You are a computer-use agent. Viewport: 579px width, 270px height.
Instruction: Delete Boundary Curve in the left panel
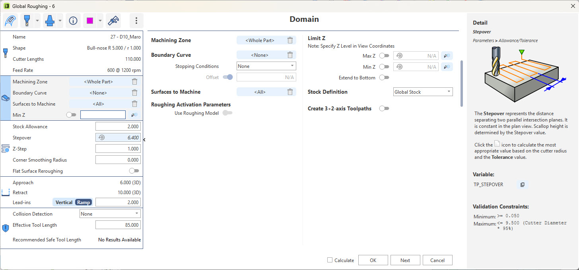tap(135, 93)
